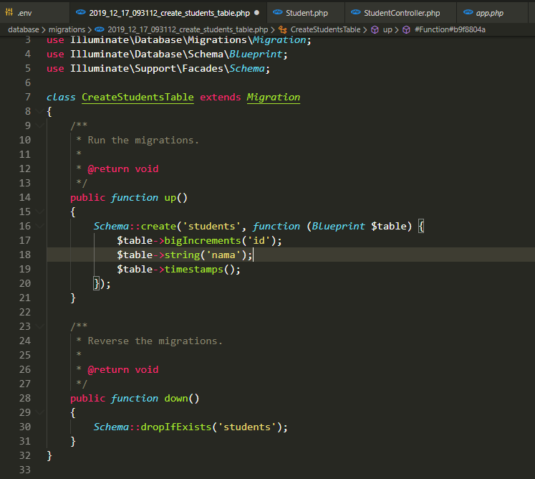Viewport: 535px width, 479px height.
Task: Click Blueprint import on line 4
Action: (x=256, y=54)
